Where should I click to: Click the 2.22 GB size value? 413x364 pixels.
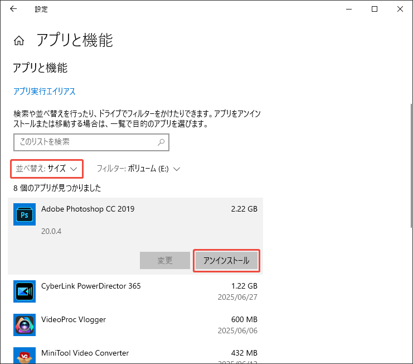coord(244,209)
